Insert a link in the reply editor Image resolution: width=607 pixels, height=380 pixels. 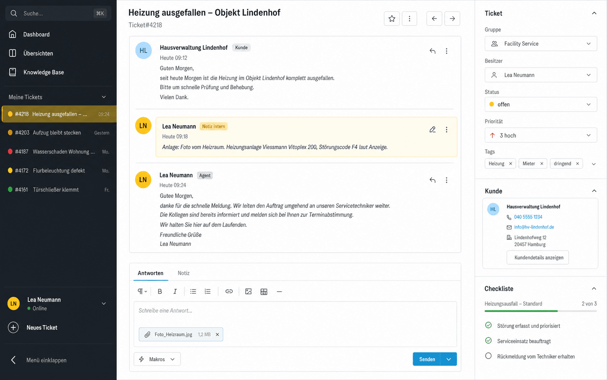(229, 292)
